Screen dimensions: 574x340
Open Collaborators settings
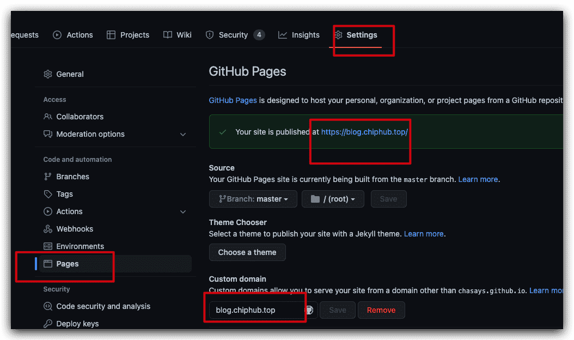click(x=115, y=117)
